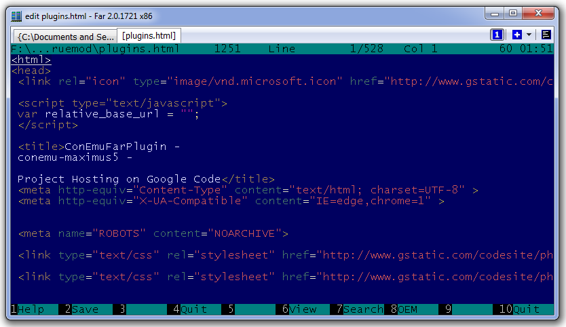Click the F4 Quit key label
This screenshot has width=566, height=327.
[194, 309]
